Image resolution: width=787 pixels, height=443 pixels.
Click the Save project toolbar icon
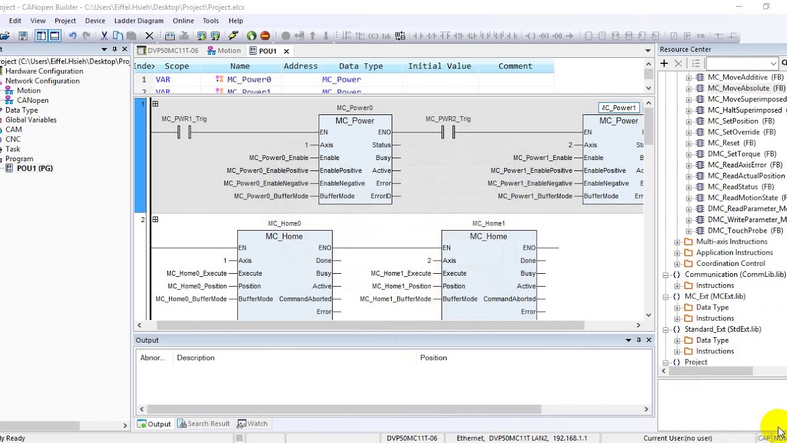(x=23, y=36)
